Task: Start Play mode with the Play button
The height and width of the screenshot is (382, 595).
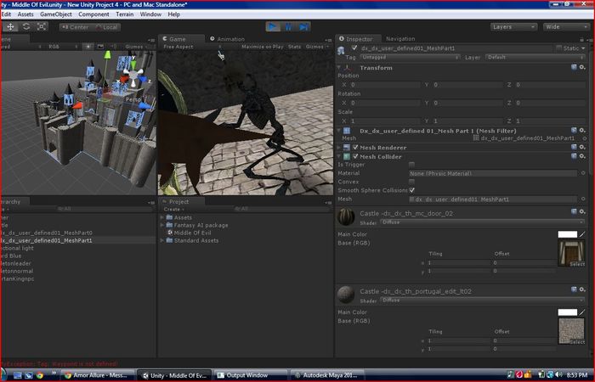Action: 273,27
